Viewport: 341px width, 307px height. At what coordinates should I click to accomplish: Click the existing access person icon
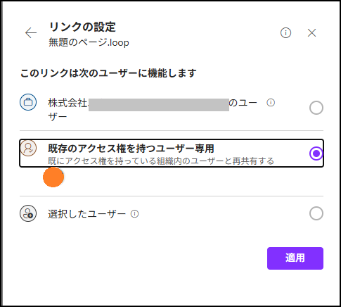click(28, 148)
